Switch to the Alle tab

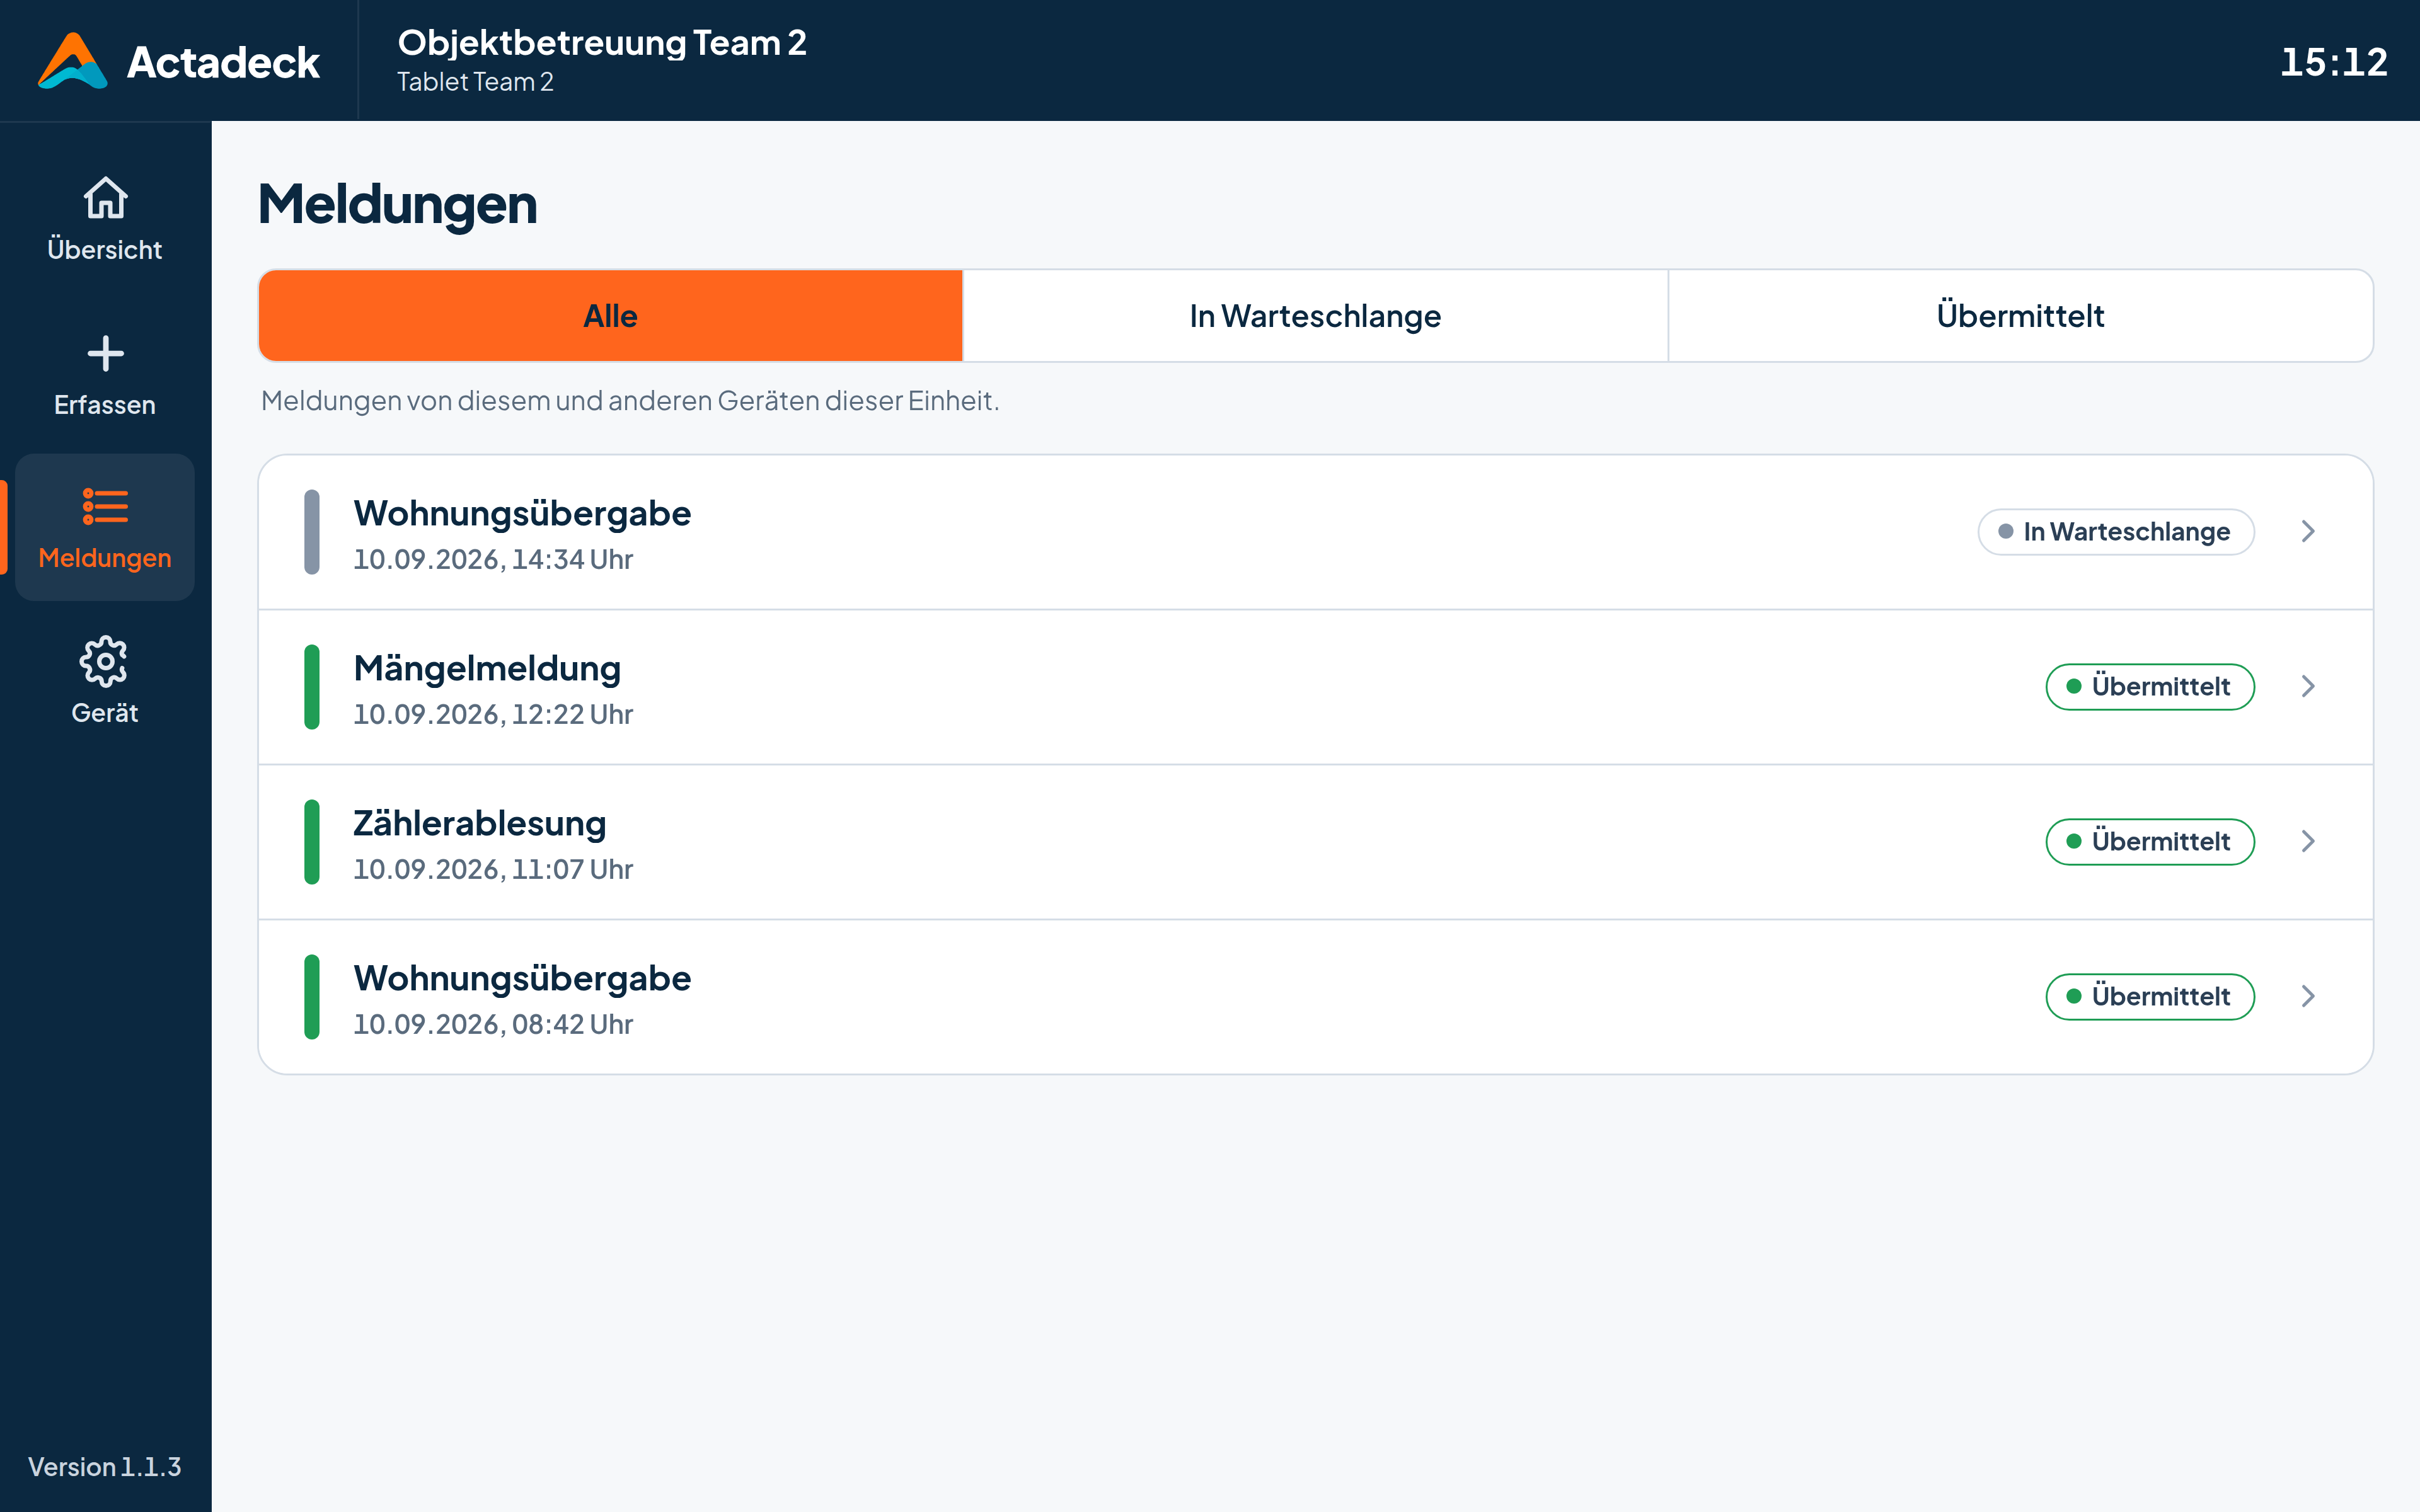click(x=610, y=316)
